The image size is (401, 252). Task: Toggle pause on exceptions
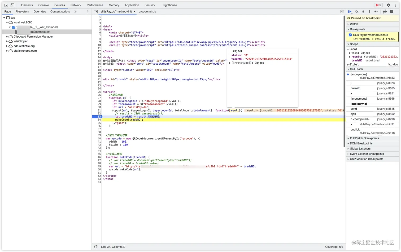point(391,12)
